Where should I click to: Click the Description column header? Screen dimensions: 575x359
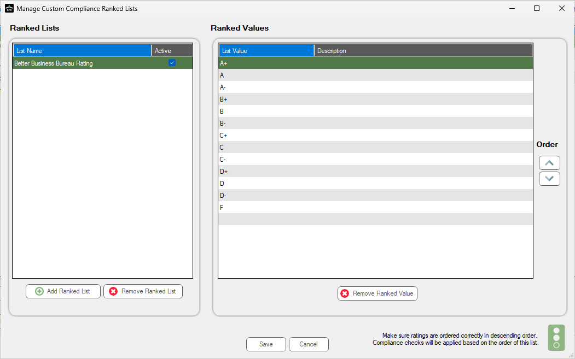tap(423, 51)
